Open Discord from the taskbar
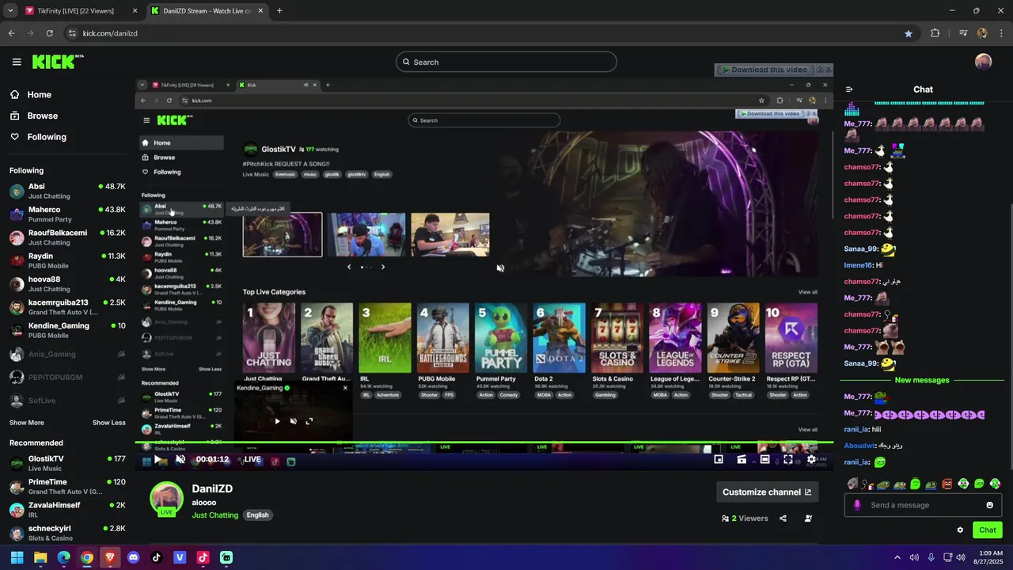 pos(133,557)
